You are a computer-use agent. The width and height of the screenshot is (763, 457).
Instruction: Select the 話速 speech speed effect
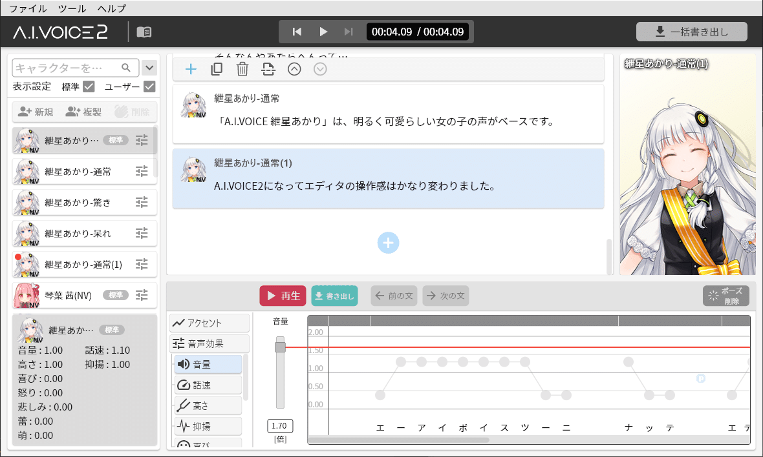(x=210, y=386)
